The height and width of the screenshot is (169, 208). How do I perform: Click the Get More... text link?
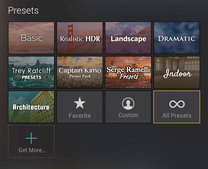[32, 150]
